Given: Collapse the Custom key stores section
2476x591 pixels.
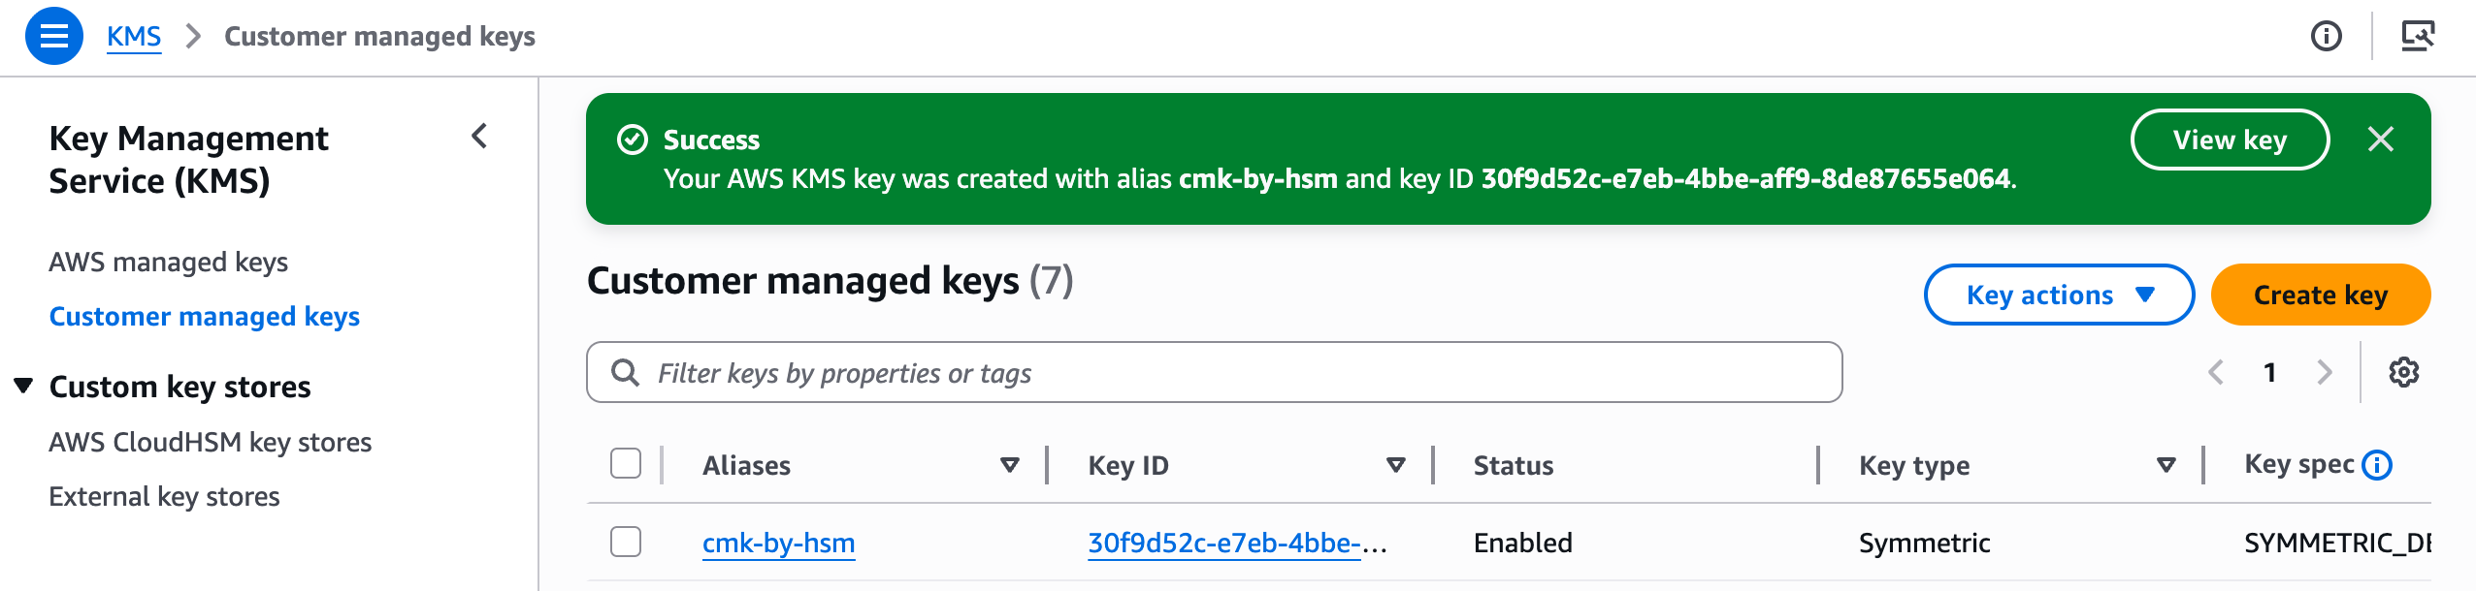Looking at the screenshot, I should (24, 386).
